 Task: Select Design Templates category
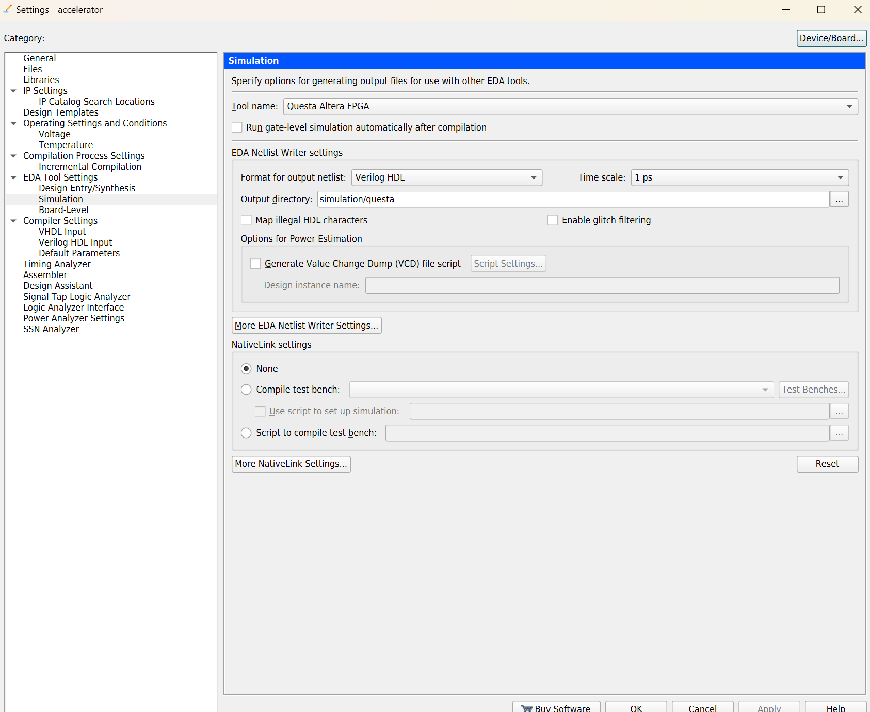(x=60, y=112)
